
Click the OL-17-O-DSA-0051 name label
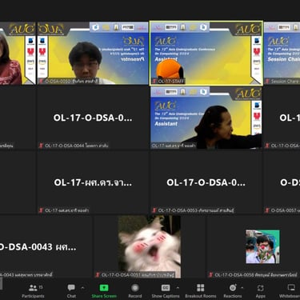[x=138, y=274]
